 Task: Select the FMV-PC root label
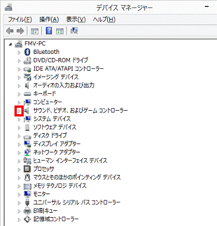pos(35,43)
